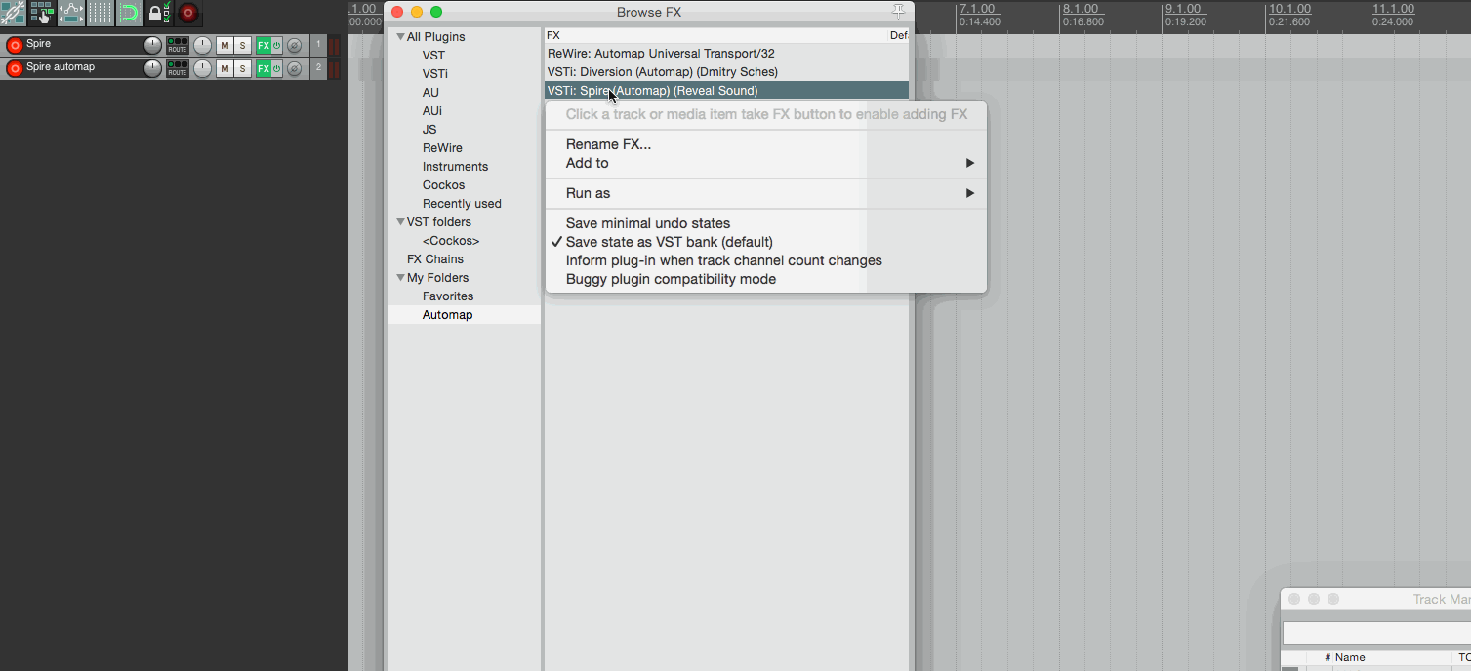This screenshot has height=671, width=1471.
Task: Arm recording on Spire automap track
Action: [x=15, y=68]
